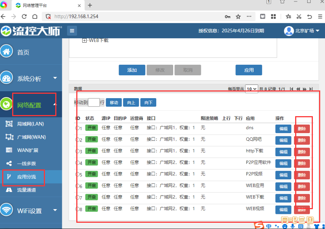Viewport: 325px width, 229px height.
Task: Open browser main hamburger menu
Action: click(320, 17)
